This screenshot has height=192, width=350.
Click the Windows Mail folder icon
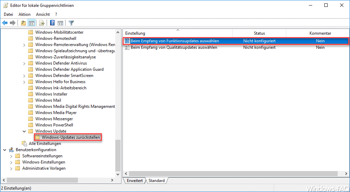pos(31,100)
